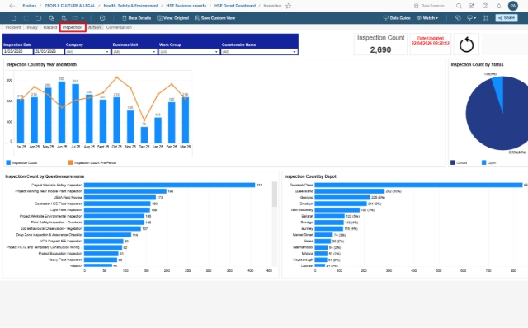528x328 pixels.
Task: Click the dark blue Closed legend swatch
Action: pos(453,162)
